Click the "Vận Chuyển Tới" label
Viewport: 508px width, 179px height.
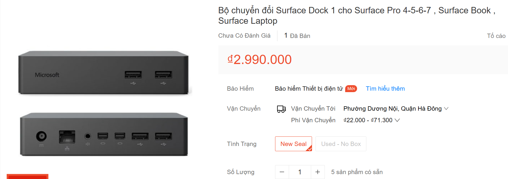click(x=313, y=109)
